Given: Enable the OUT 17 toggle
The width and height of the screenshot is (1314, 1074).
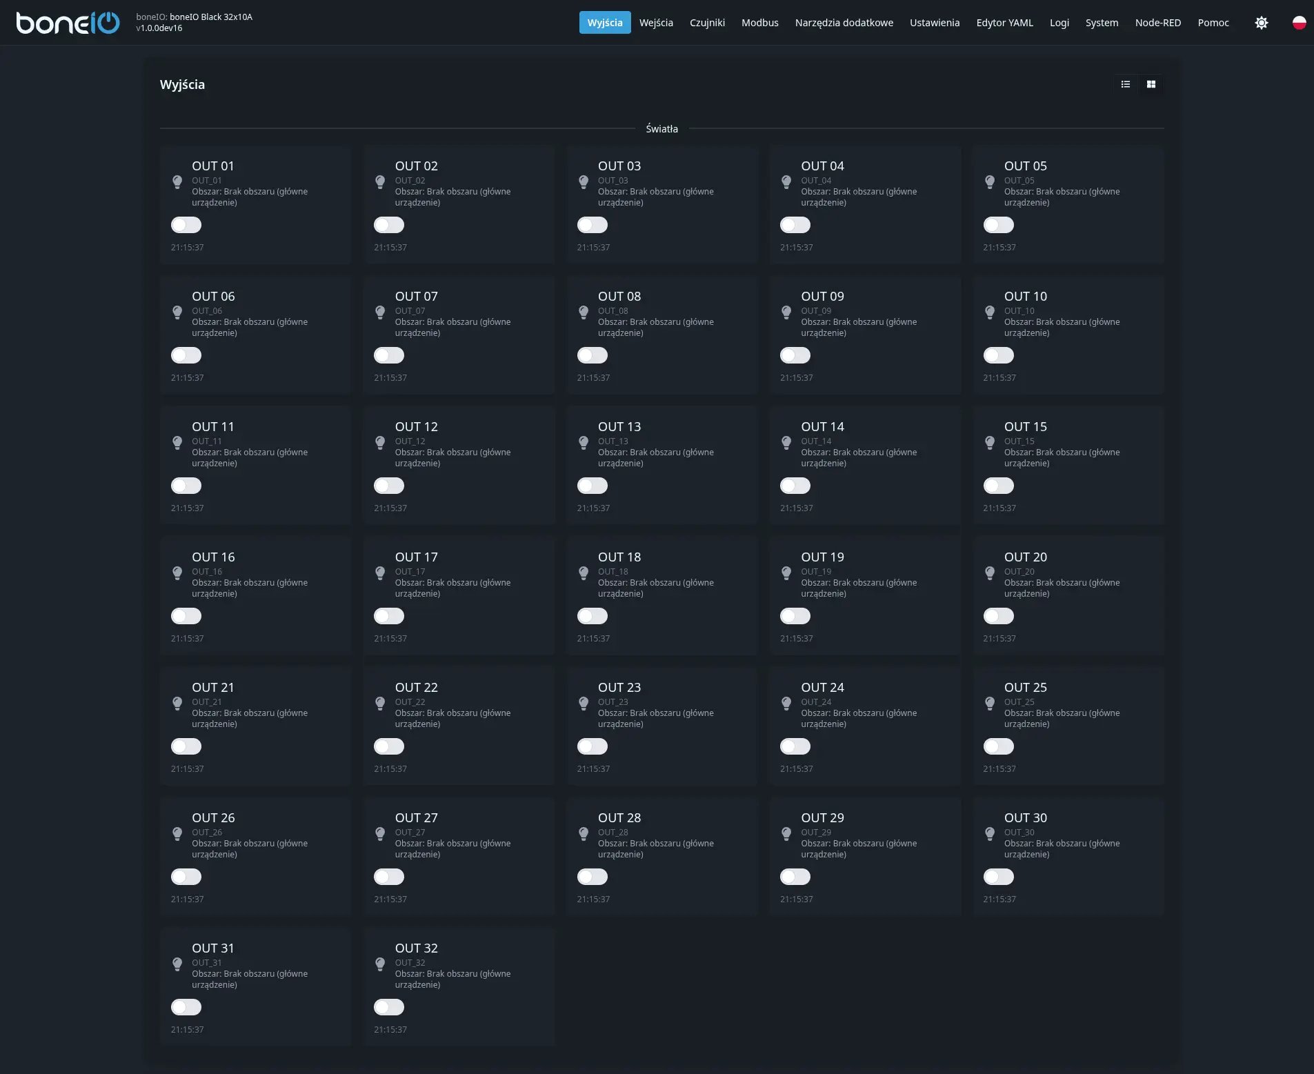Looking at the screenshot, I should 389,616.
